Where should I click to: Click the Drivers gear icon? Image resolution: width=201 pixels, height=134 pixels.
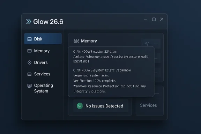point(29,62)
